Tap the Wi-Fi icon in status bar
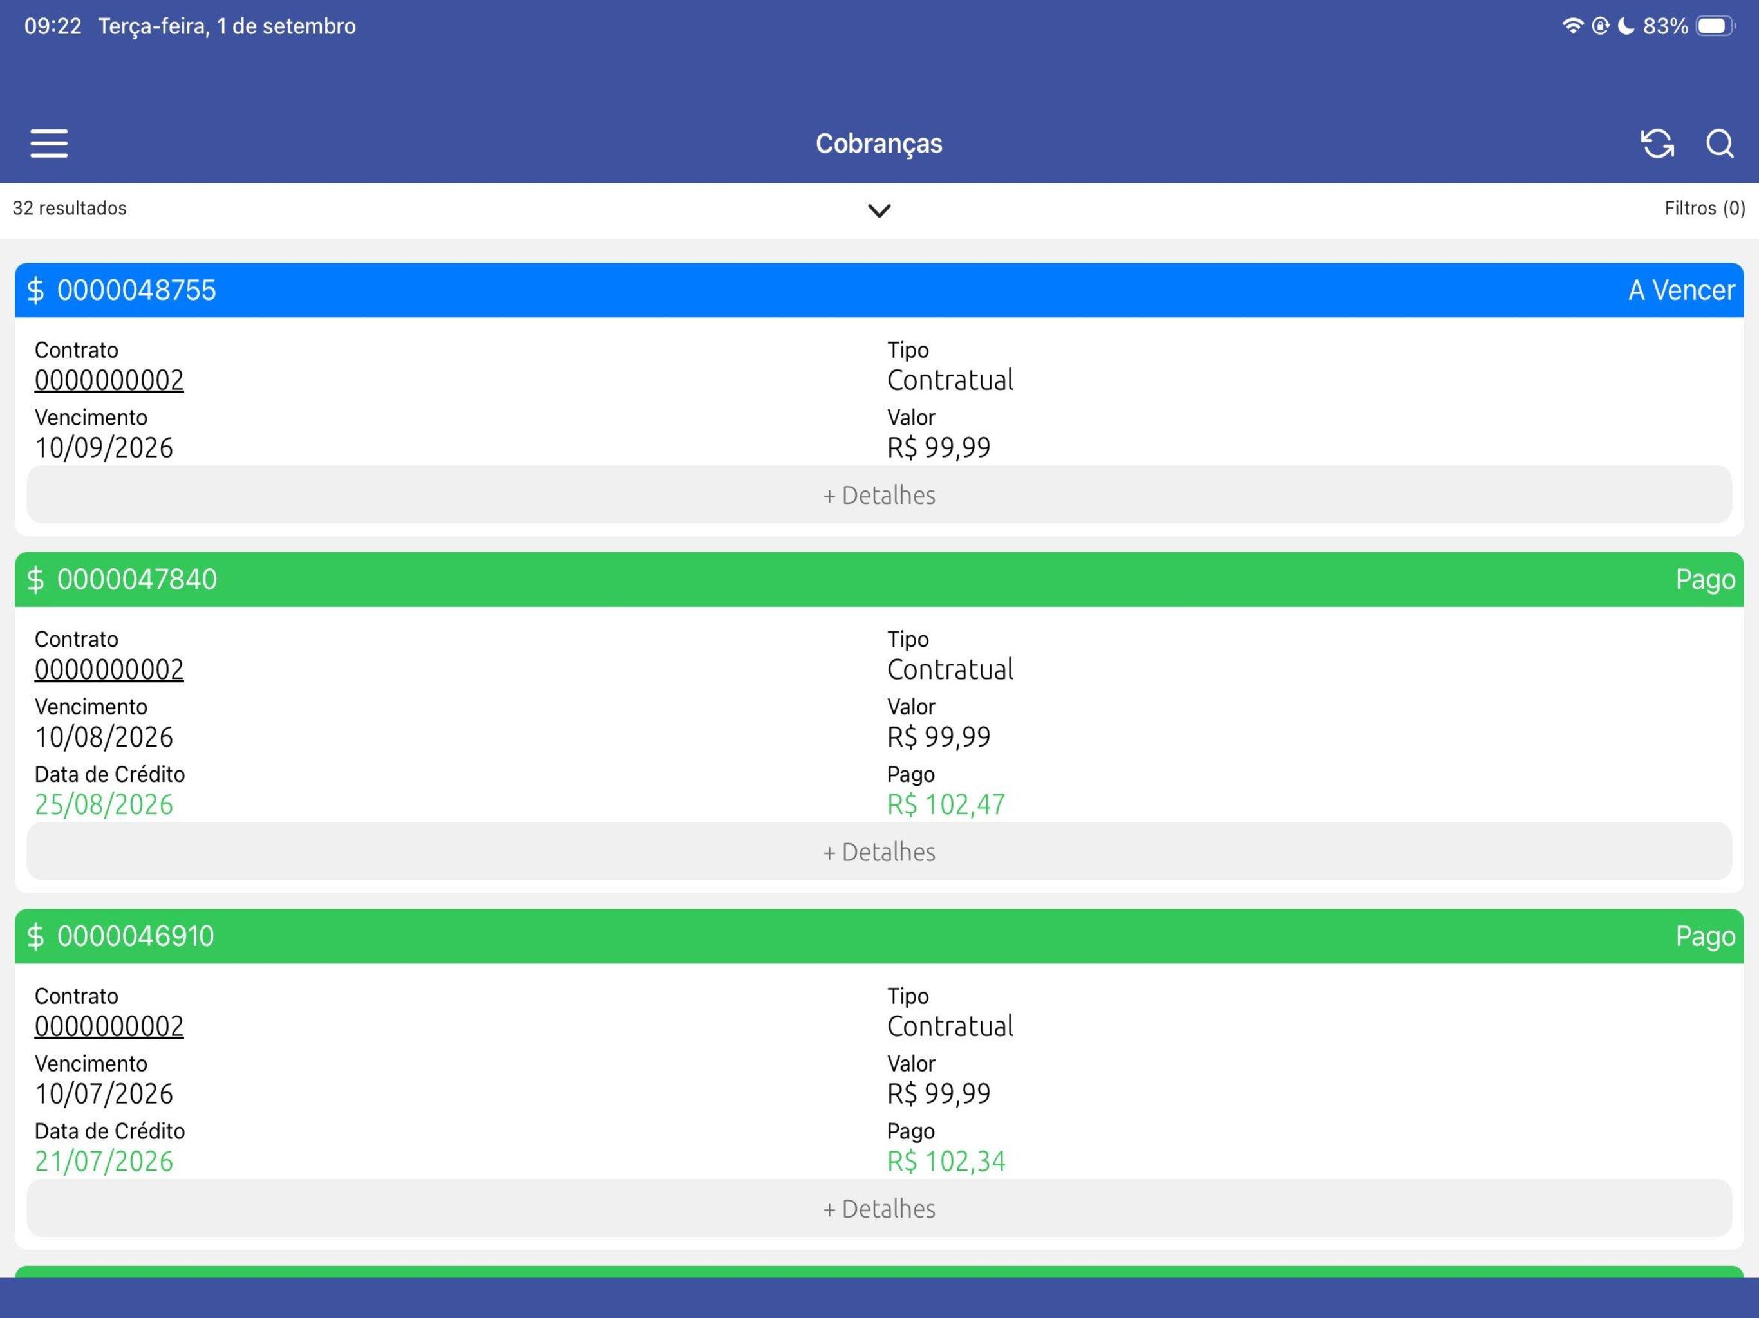Screen dimensions: 1759x1318 [1572, 26]
